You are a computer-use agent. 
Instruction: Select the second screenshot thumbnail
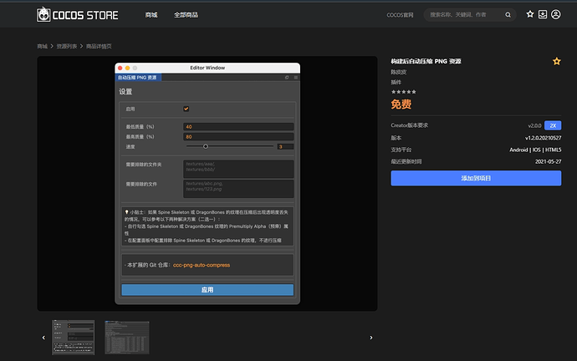coord(127,337)
